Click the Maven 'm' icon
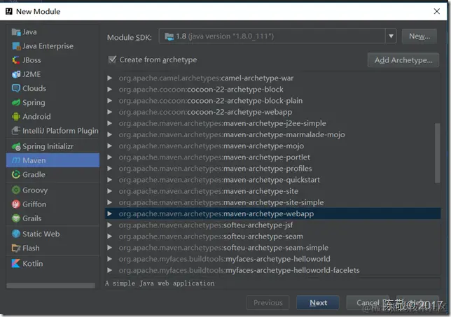Viewport: 451px width, 317px height. 16,160
